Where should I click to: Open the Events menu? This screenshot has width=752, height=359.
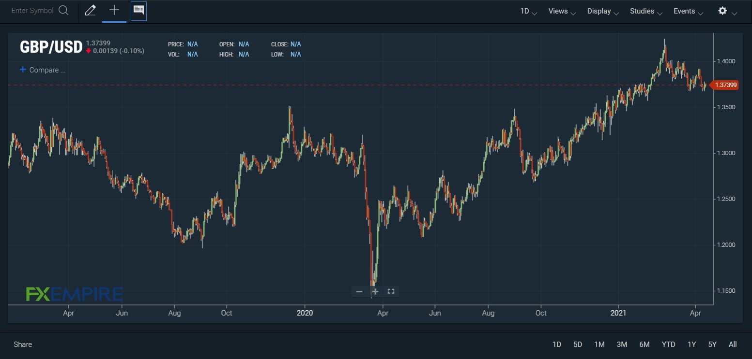click(688, 11)
